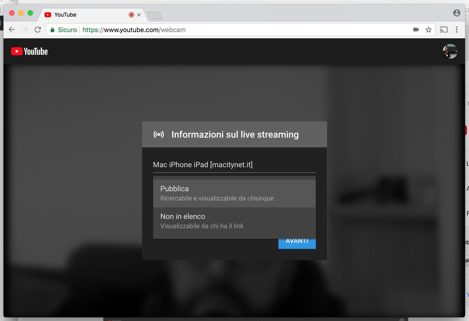Open camera permission icon in address bar
Screen dimensions: 469x321
(416, 30)
